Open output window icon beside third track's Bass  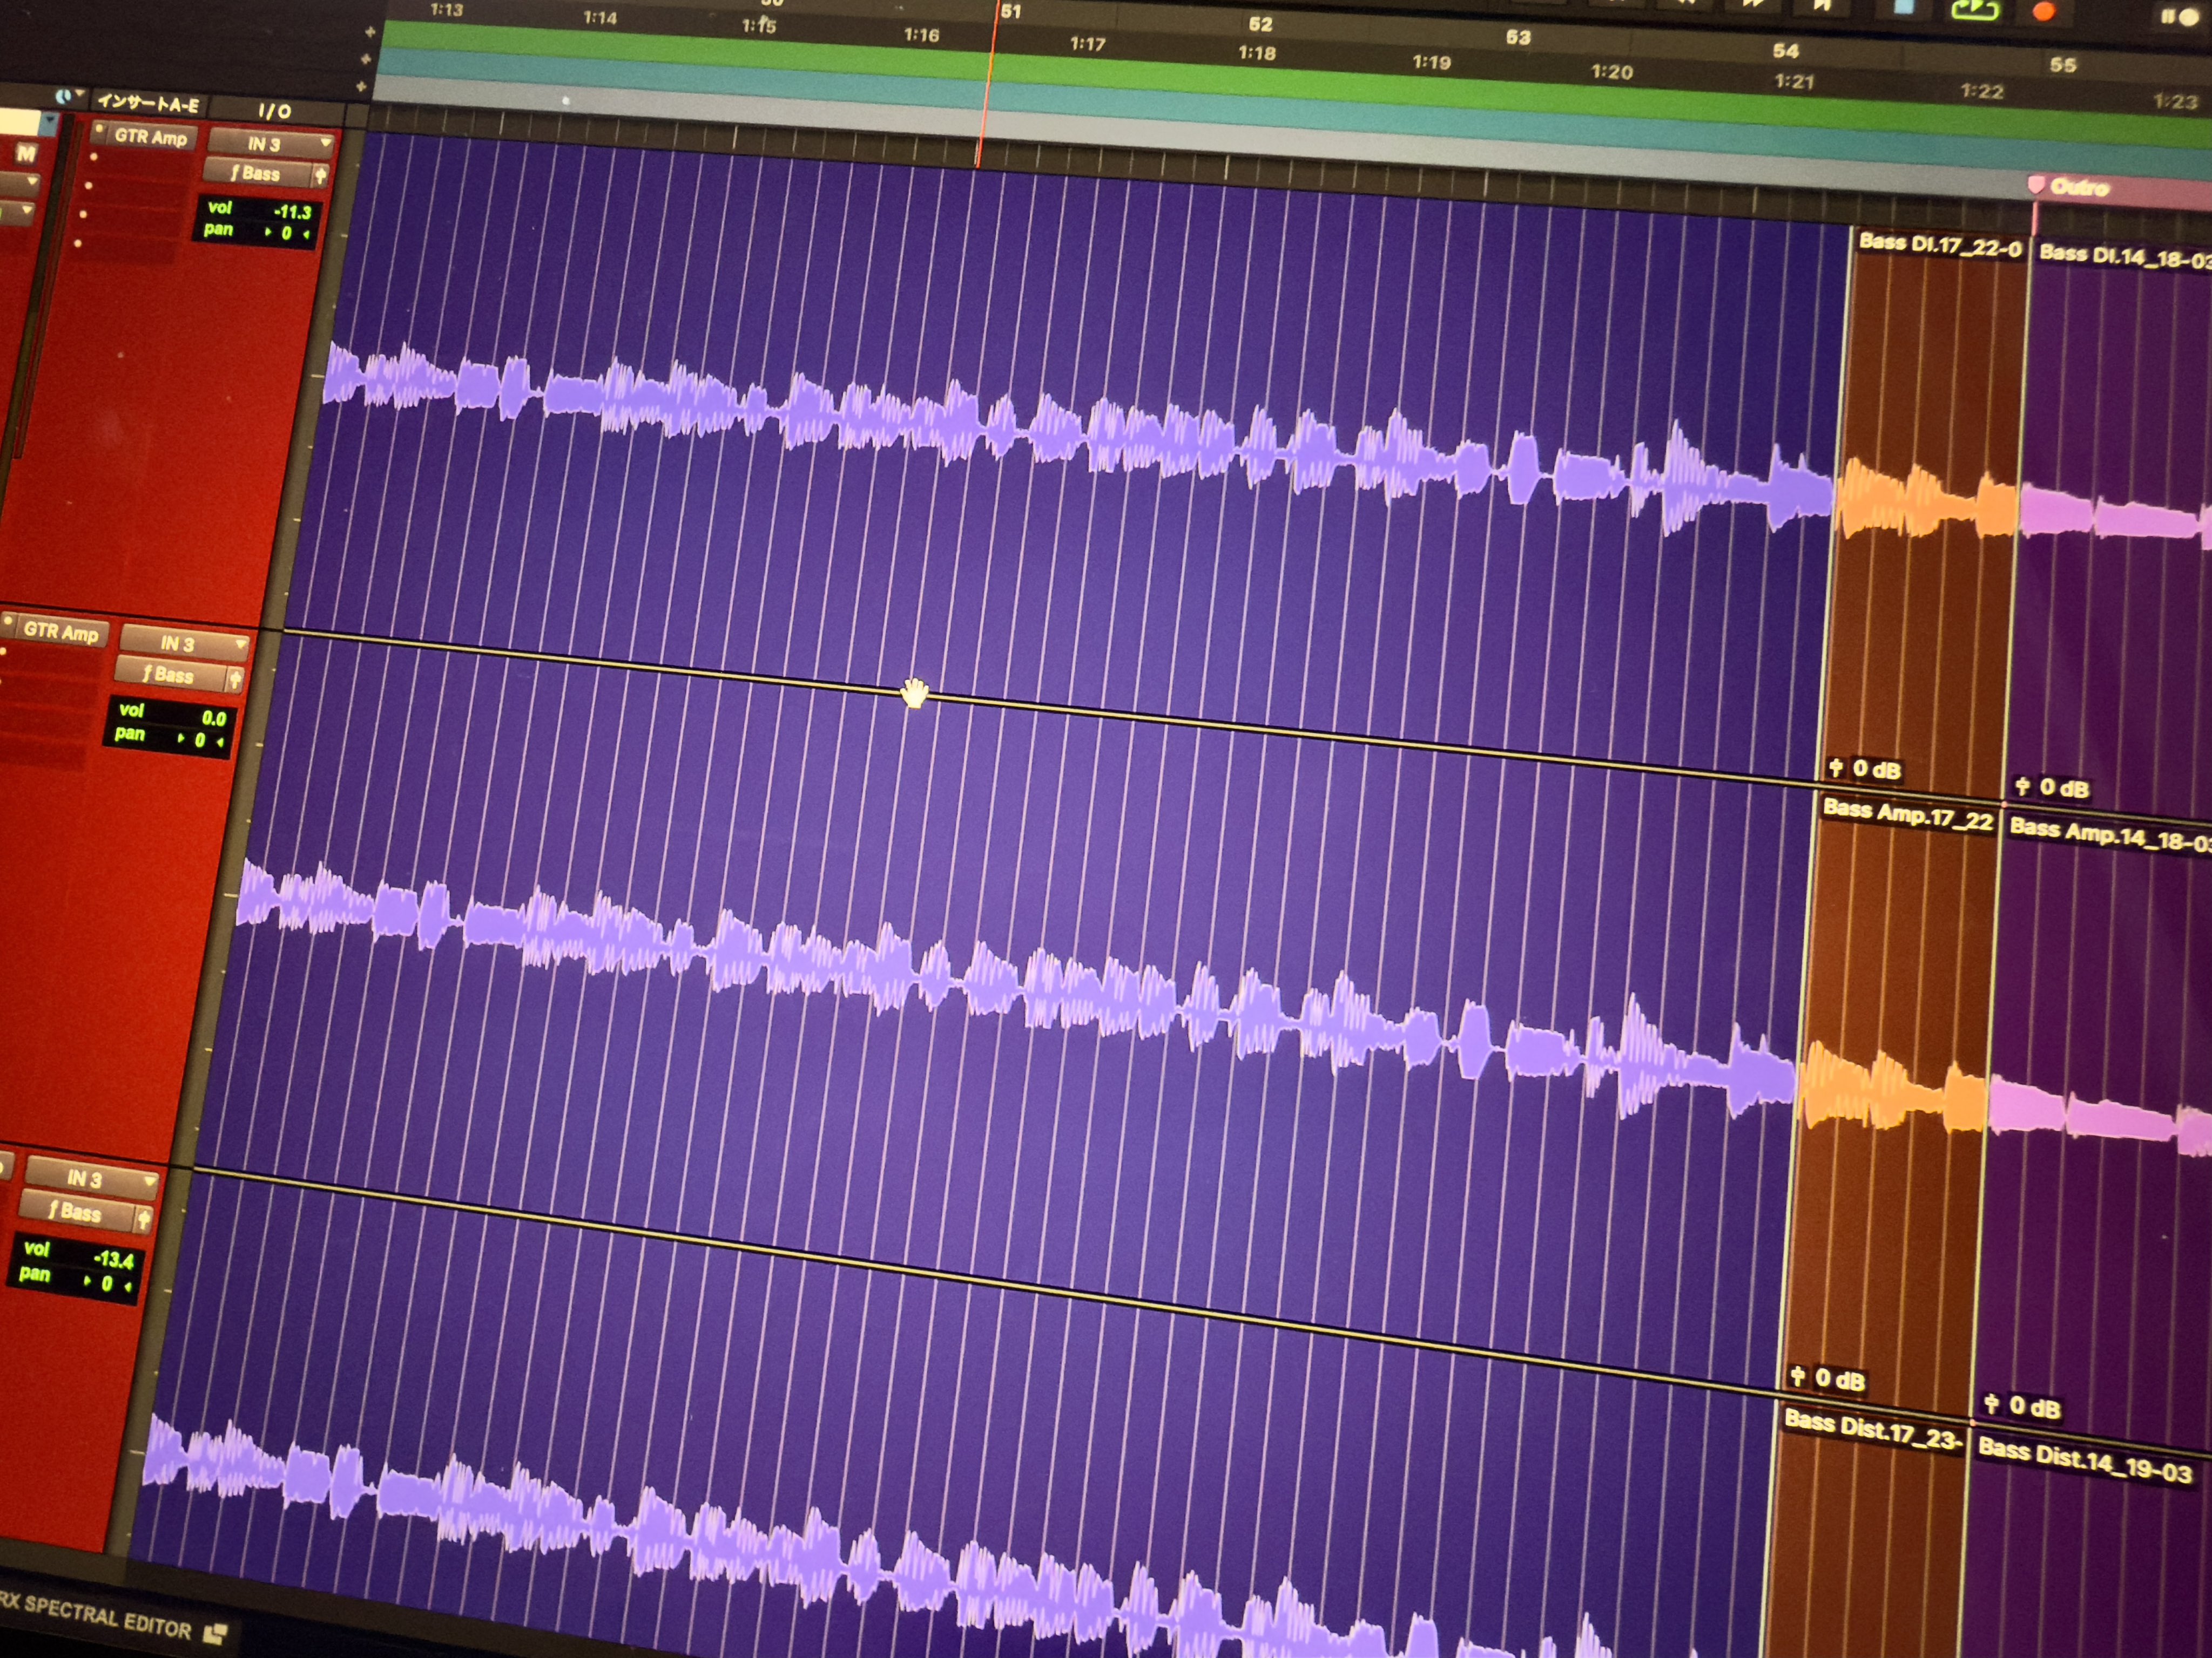coord(143,1219)
